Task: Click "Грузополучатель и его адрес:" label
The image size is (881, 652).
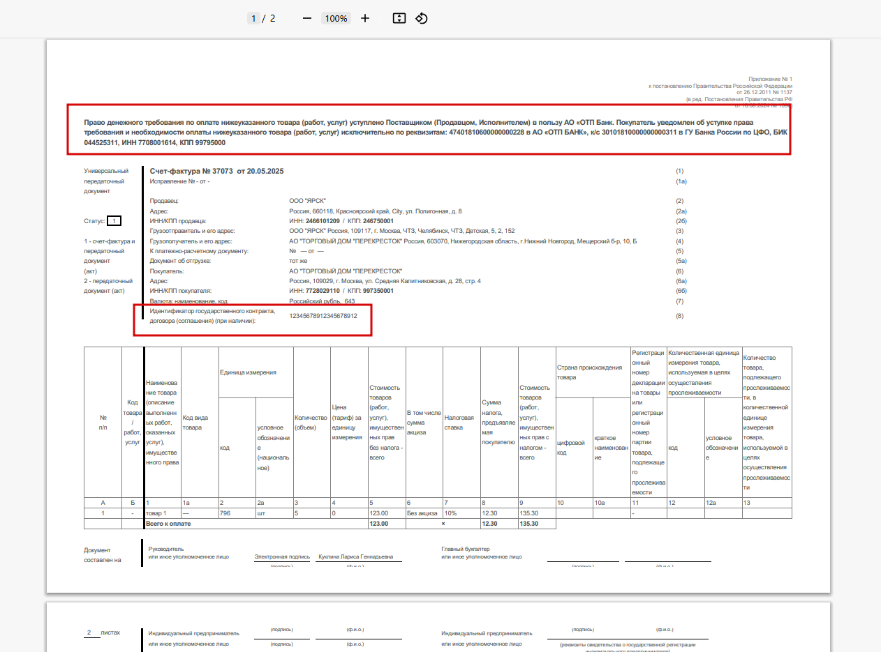Action: 191,241
